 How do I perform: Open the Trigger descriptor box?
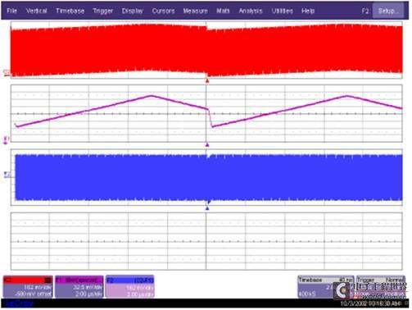pyautogui.click(x=380, y=287)
